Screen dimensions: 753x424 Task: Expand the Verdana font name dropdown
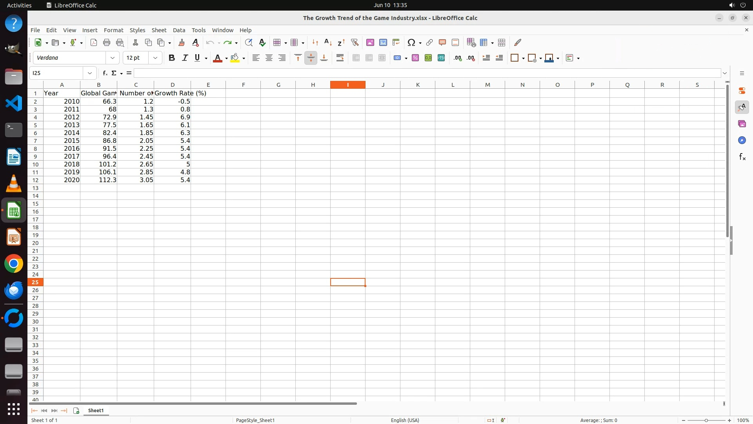113,58
